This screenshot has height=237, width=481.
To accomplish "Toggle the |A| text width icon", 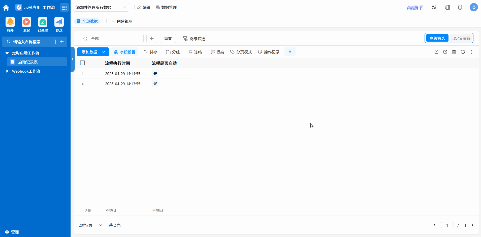I will 290,52.
